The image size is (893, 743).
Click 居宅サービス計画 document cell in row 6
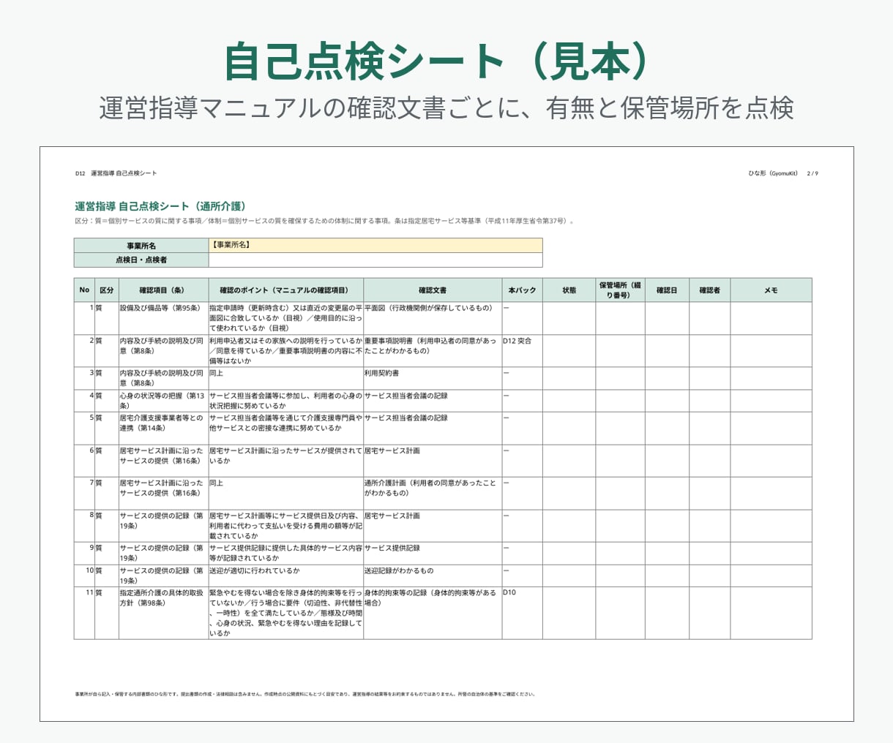click(432, 461)
